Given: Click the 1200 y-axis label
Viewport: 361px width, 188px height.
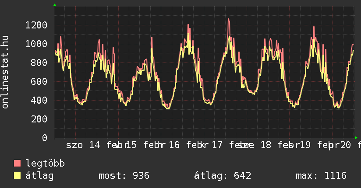Looking at the screenshot, I should click(x=36, y=25).
